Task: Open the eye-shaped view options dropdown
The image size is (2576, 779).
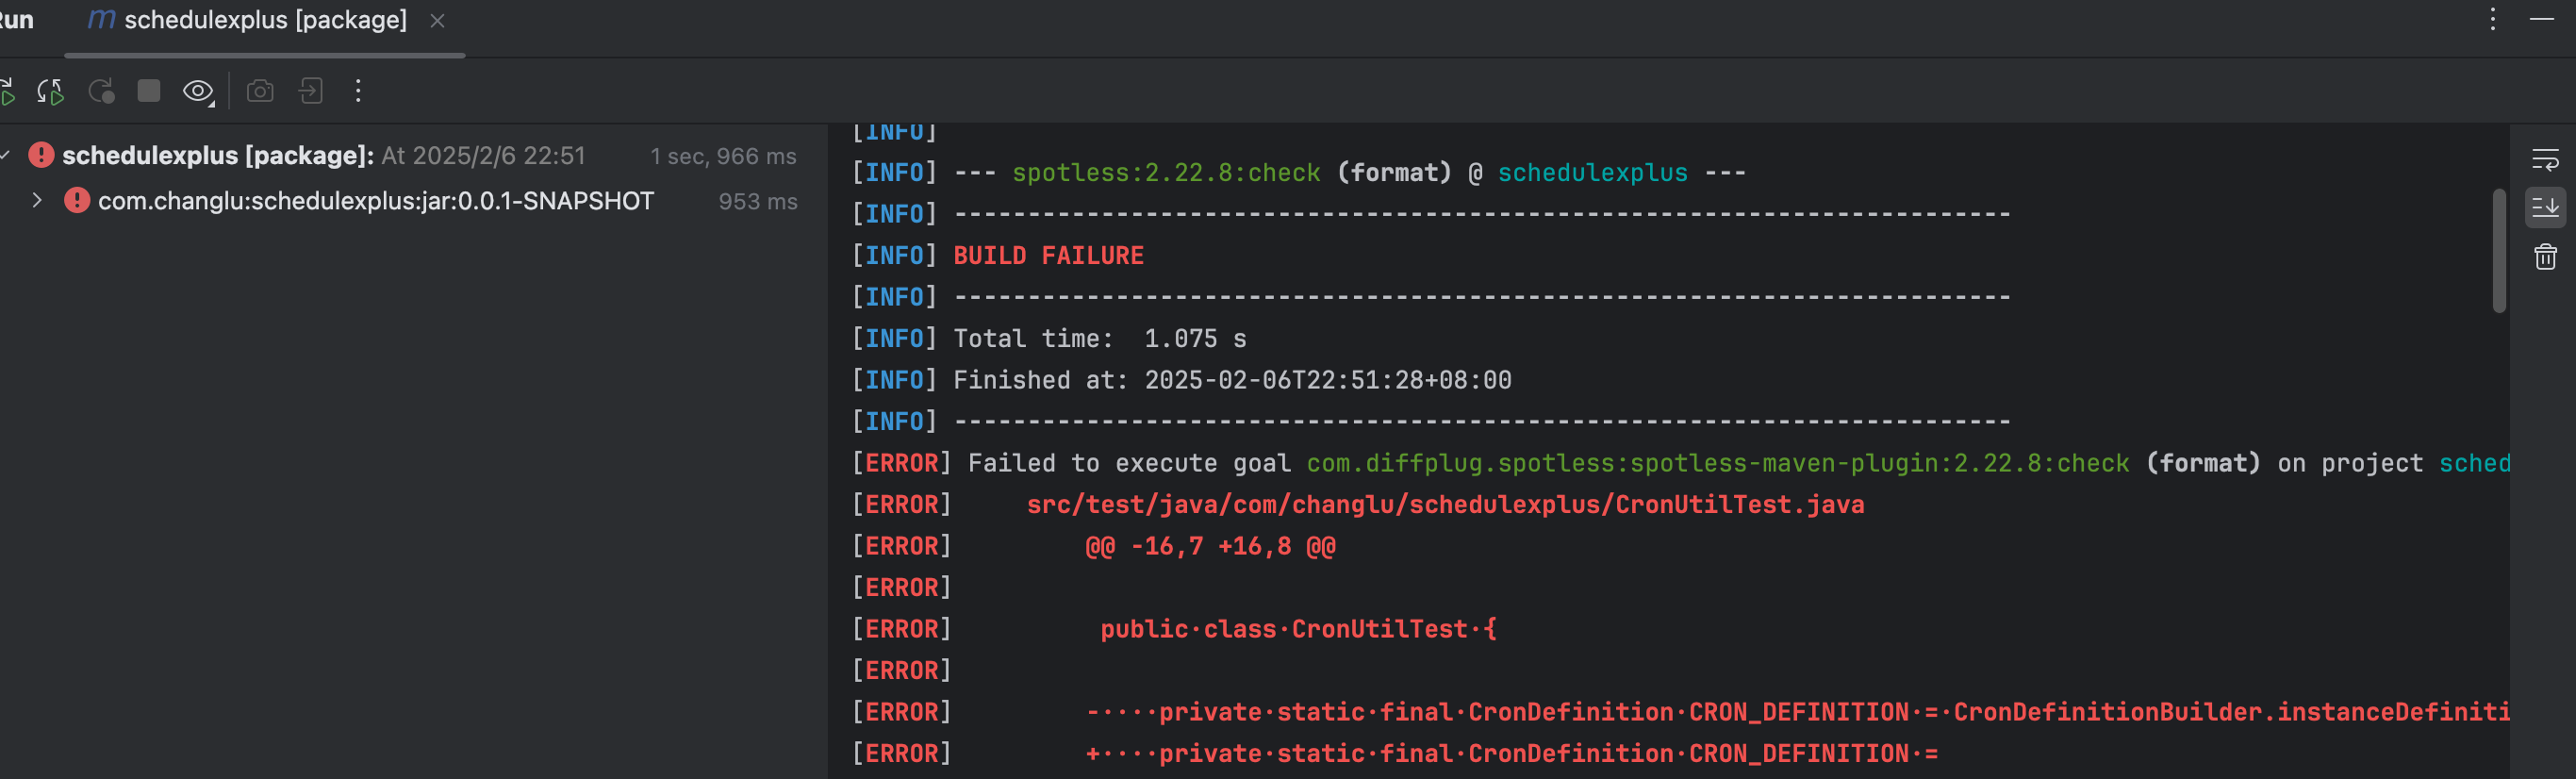Action: tap(198, 92)
